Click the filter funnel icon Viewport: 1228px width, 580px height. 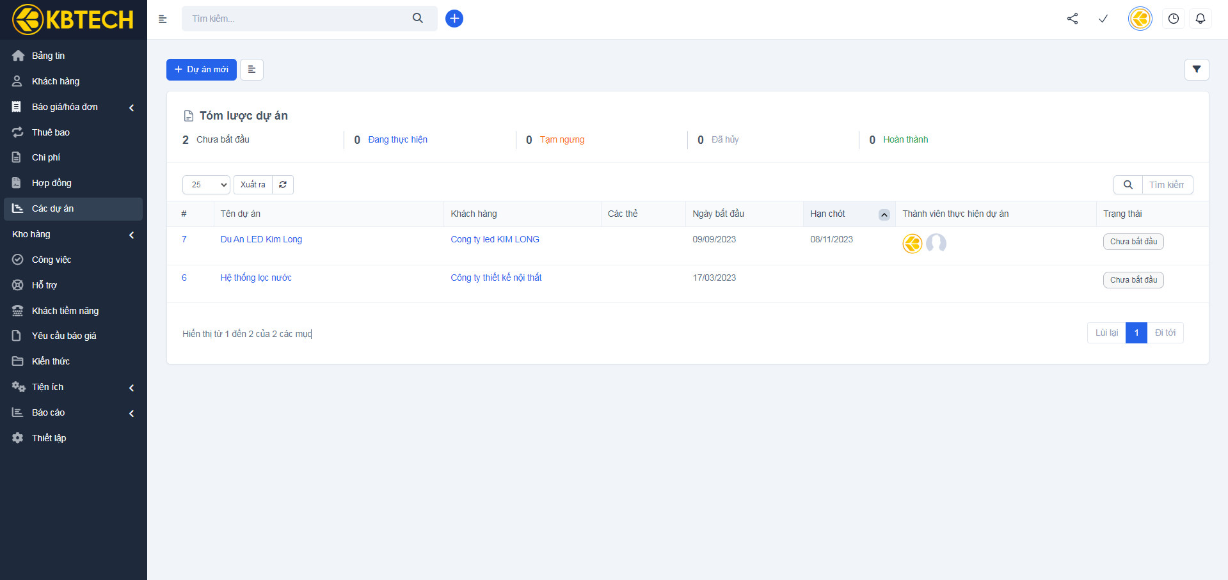1196,69
